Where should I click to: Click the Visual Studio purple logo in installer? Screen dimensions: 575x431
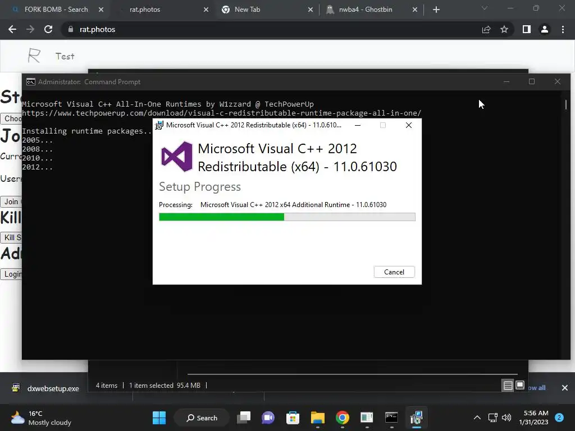click(177, 157)
